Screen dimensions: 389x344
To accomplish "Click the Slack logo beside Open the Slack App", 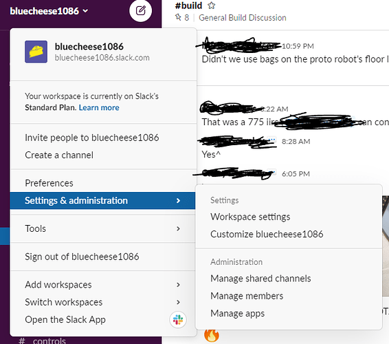I will click(178, 320).
